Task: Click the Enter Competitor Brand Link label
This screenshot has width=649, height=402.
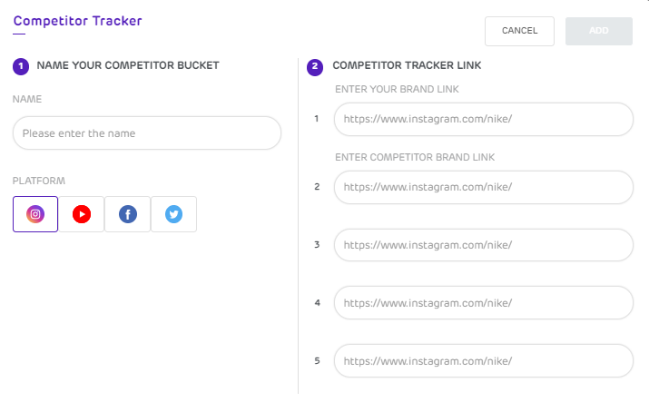Action: click(x=414, y=157)
